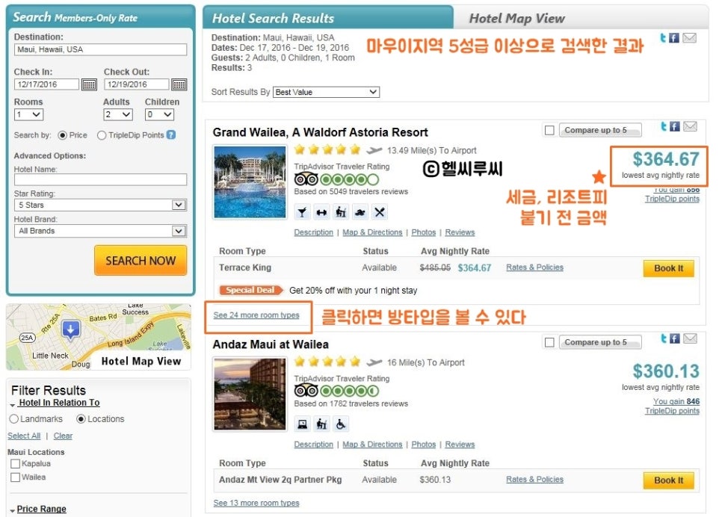
Task: Email search results via header envelope icon
Action: point(689,38)
